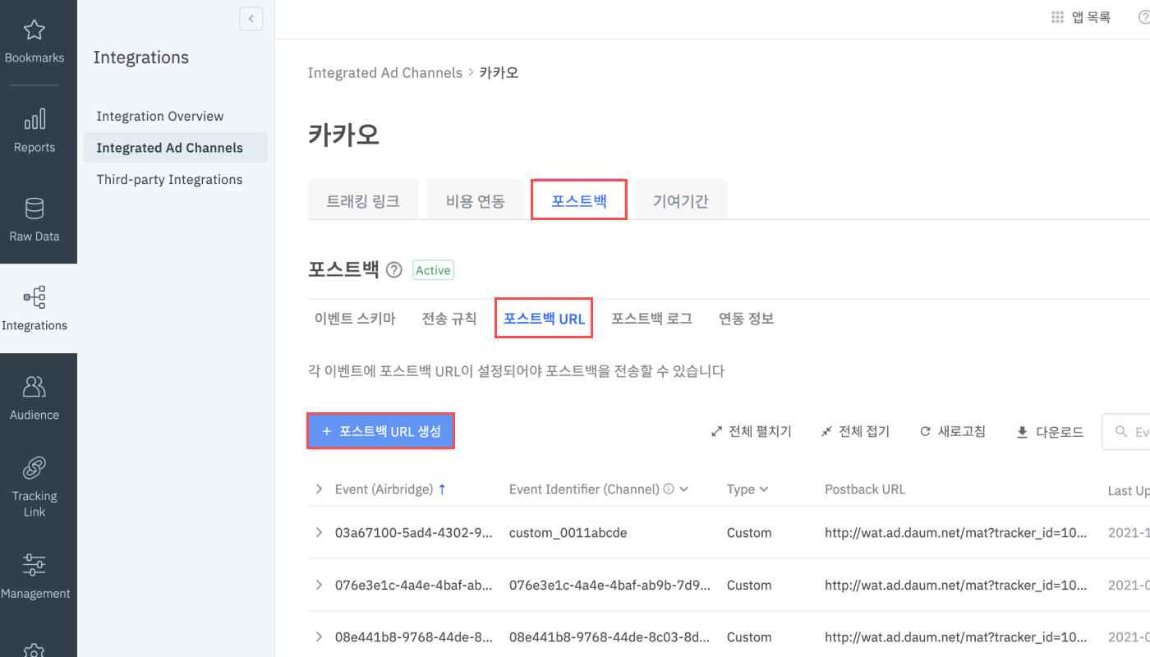Open 포스트백 로그 sub-tab
The width and height of the screenshot is (1150, 657).
(x=652, y=319)
